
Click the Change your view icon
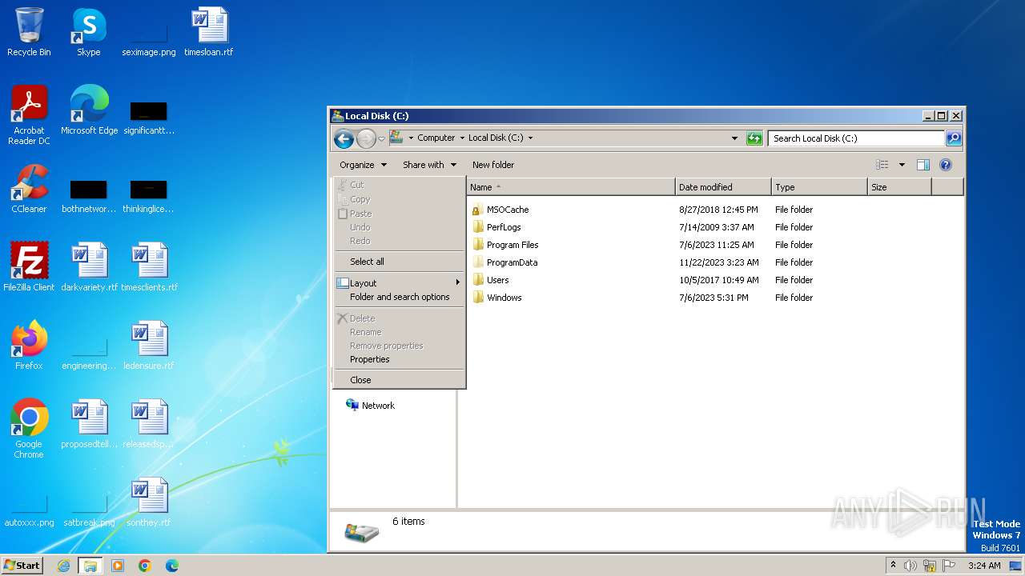pos(882,165)
